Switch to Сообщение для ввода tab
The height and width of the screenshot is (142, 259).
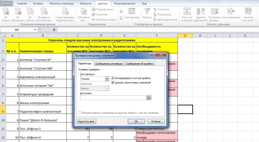pos(109,63)
